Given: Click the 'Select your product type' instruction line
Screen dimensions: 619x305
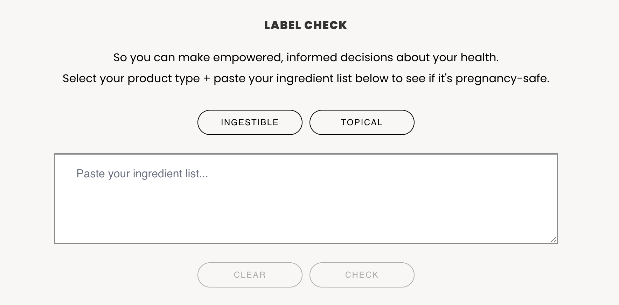Looking at the screenshot, I should pos(306,78).
